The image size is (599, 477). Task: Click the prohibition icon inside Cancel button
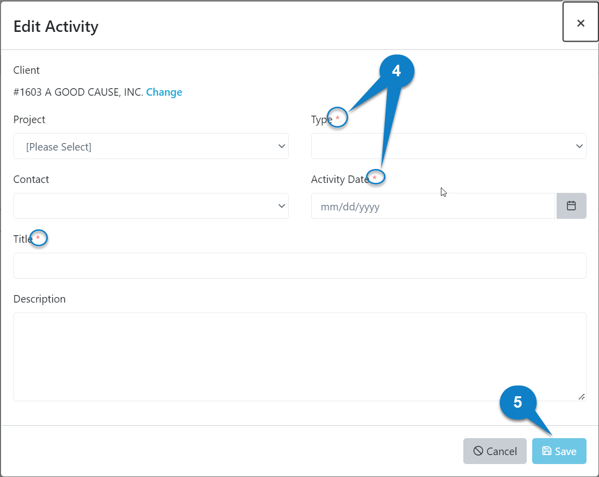pyautogui.click(x=478, y=451)
